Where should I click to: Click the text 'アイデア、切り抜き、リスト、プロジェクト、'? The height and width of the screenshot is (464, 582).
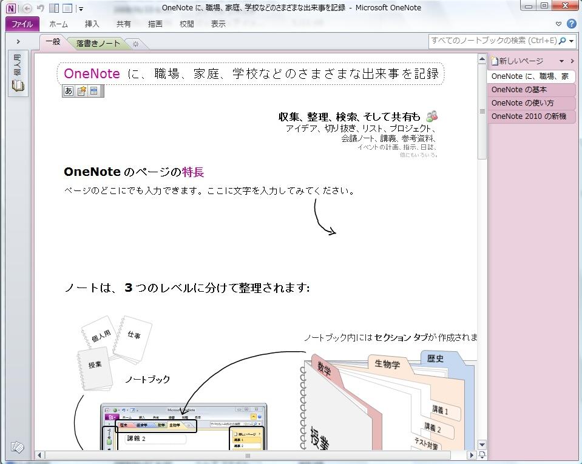[x=360, y=129]
